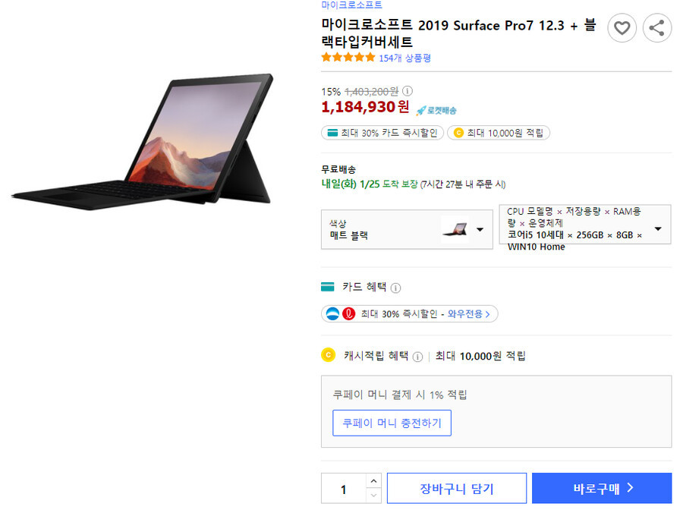Click the info icon next to 캐시적립 혜택
683x516 pixels.
(417, 357)
